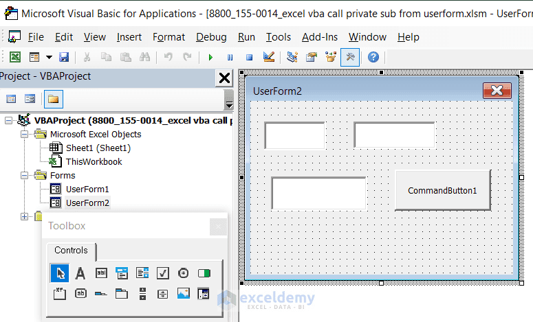Screen dimensions: 533x322
Task: Open the Window menu
Action: [x=367, y=37]
